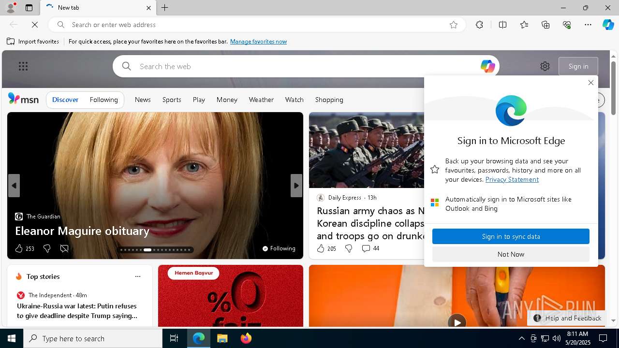Viewport: 619px width, 348px height.
Task: Open page settings gear icon
Action: pos(545,66)
